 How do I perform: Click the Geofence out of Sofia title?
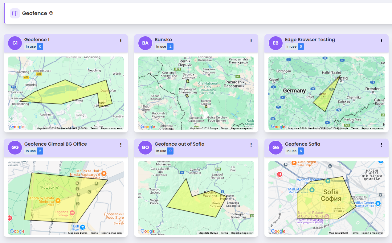coord(179,144)
